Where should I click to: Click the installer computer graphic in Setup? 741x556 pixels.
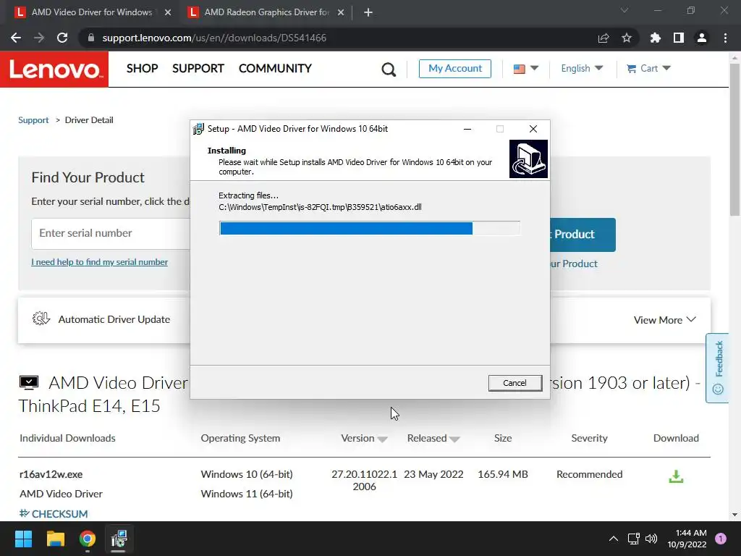(528, 159)
